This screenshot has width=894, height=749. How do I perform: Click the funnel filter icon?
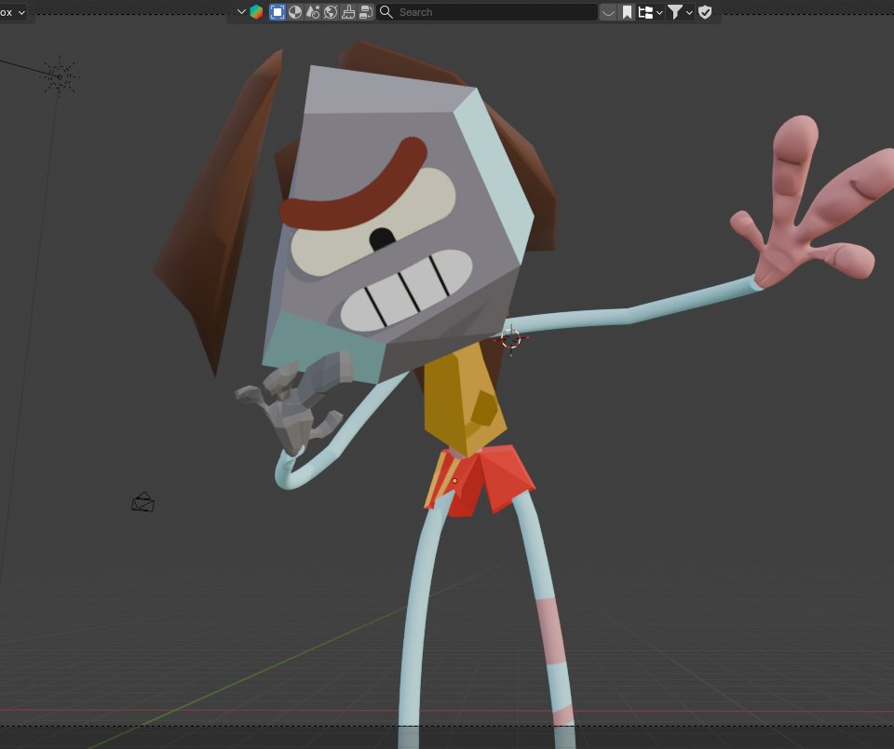[x=675, y=12]
